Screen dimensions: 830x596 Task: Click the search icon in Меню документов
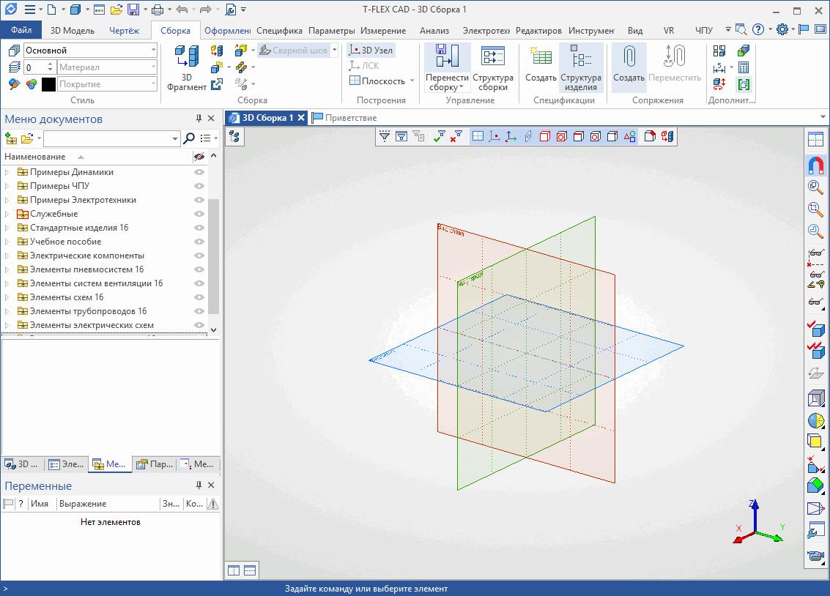pos(189,138)
